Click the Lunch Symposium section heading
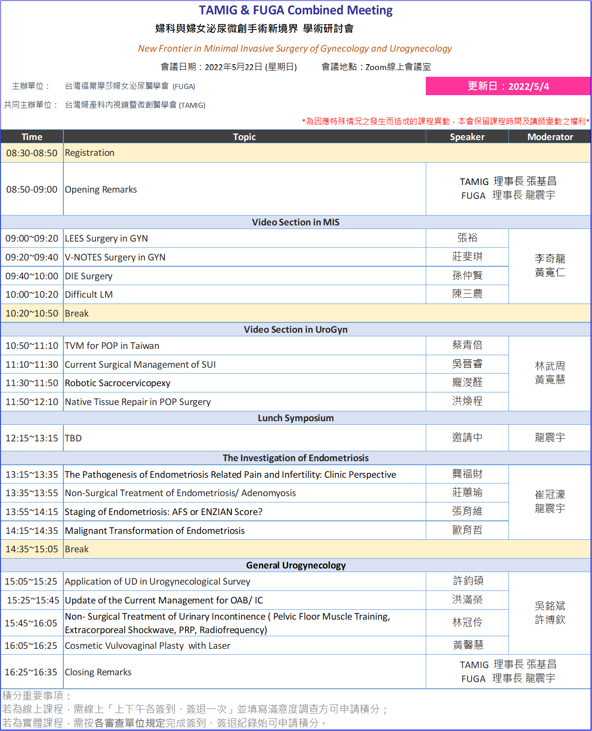 pos(296,418)
